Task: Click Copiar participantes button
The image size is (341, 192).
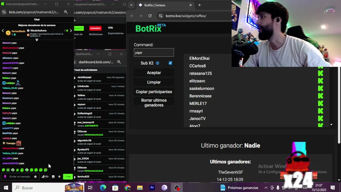Action: [154, 92]
